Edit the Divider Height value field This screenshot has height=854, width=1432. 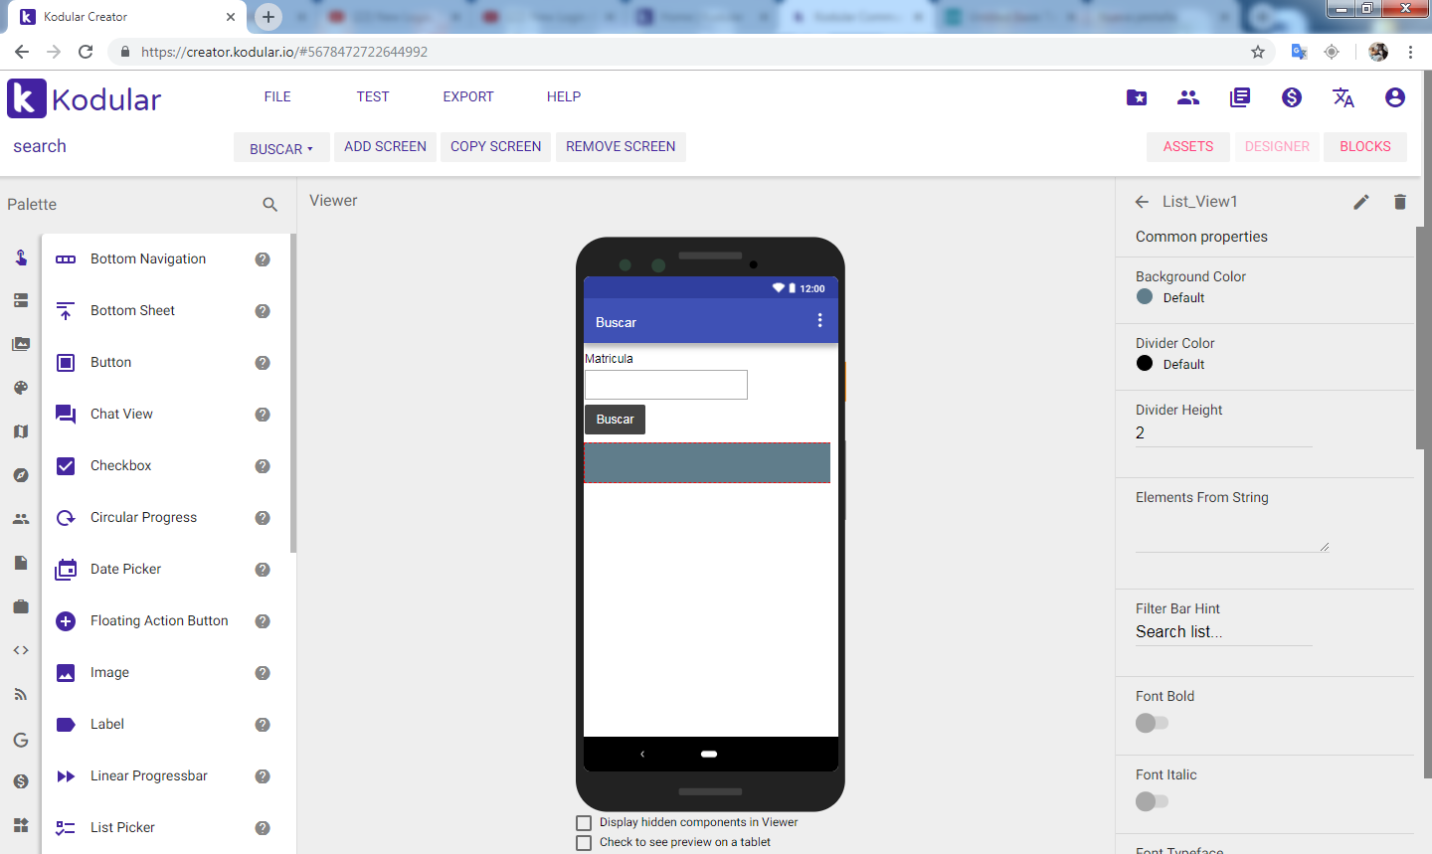pos(1224,433)
